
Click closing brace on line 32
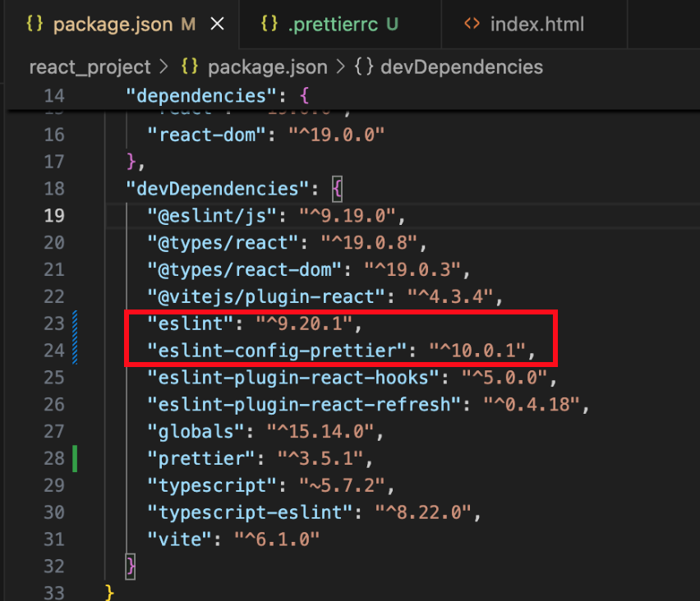131,567
